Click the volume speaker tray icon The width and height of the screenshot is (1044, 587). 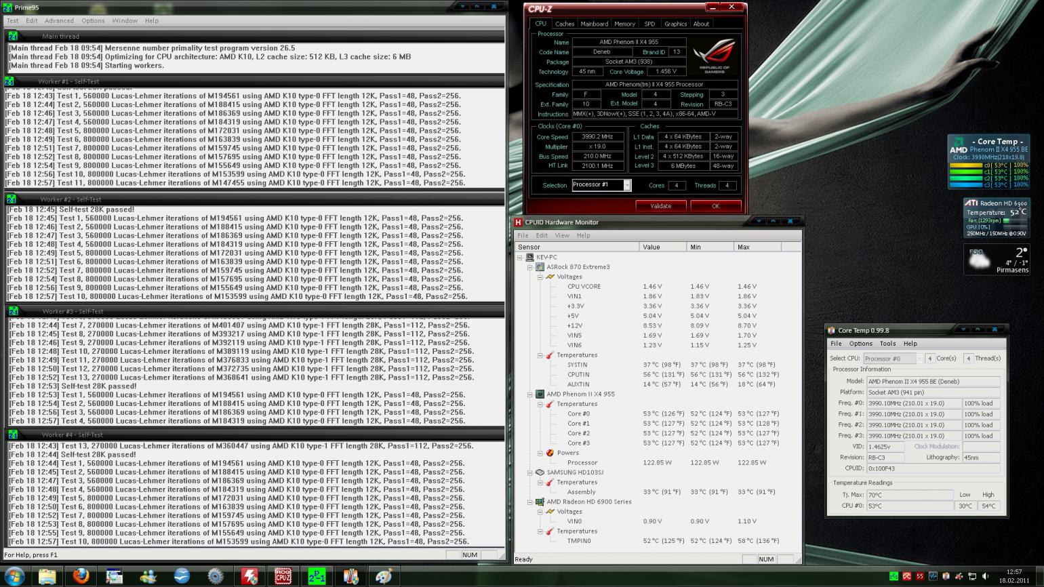tap(986, 576)
